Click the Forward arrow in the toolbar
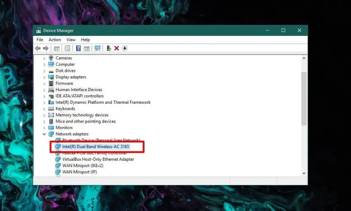The height and width of the screenshot is (211, 351). pyautogui.click(x=45, y=48)
